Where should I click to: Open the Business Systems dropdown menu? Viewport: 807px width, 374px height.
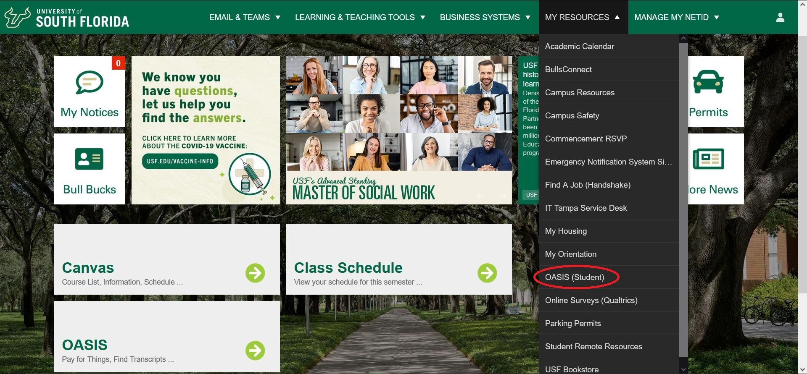[x=485, y=17]
